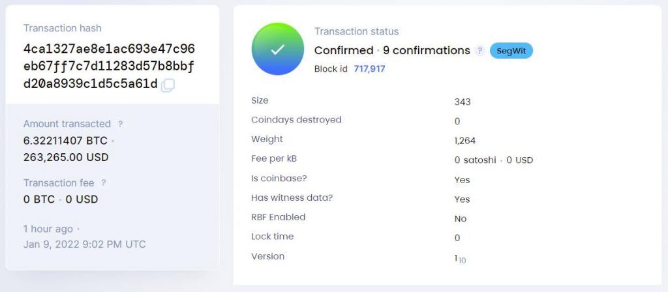The height and width of the screenshot is (292, 668).
Task: Click the Size value 343
Action: [463, 102]
